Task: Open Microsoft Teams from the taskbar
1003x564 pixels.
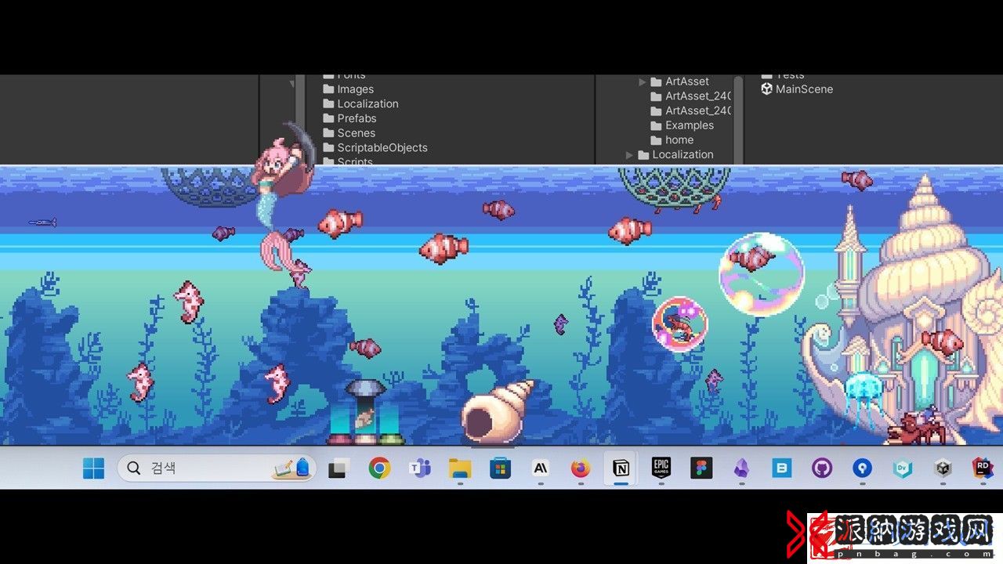Action: click(419, 468)
